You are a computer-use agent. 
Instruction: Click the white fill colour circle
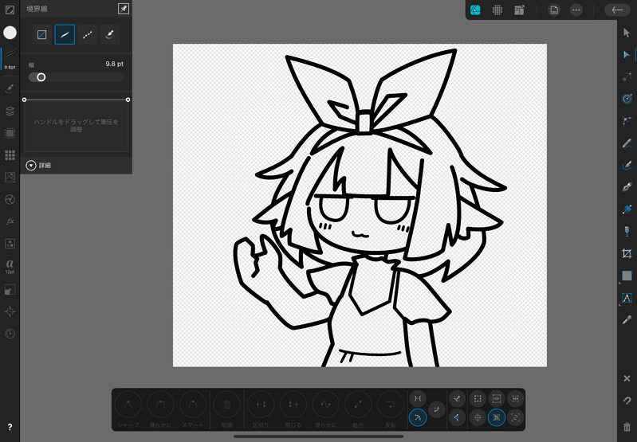pos(10,33)
